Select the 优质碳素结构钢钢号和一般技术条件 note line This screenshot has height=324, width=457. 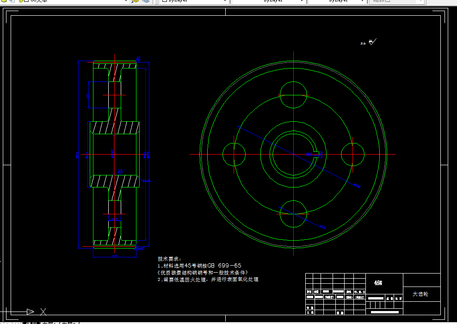point(203,273)
